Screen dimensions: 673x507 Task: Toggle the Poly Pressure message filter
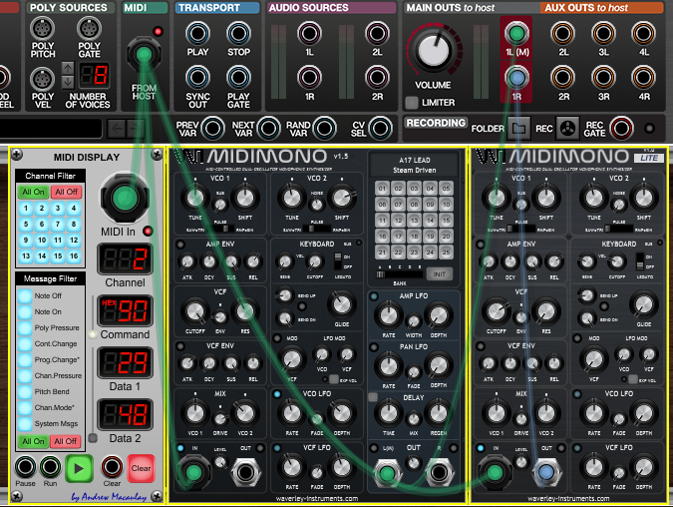point(25,327)
